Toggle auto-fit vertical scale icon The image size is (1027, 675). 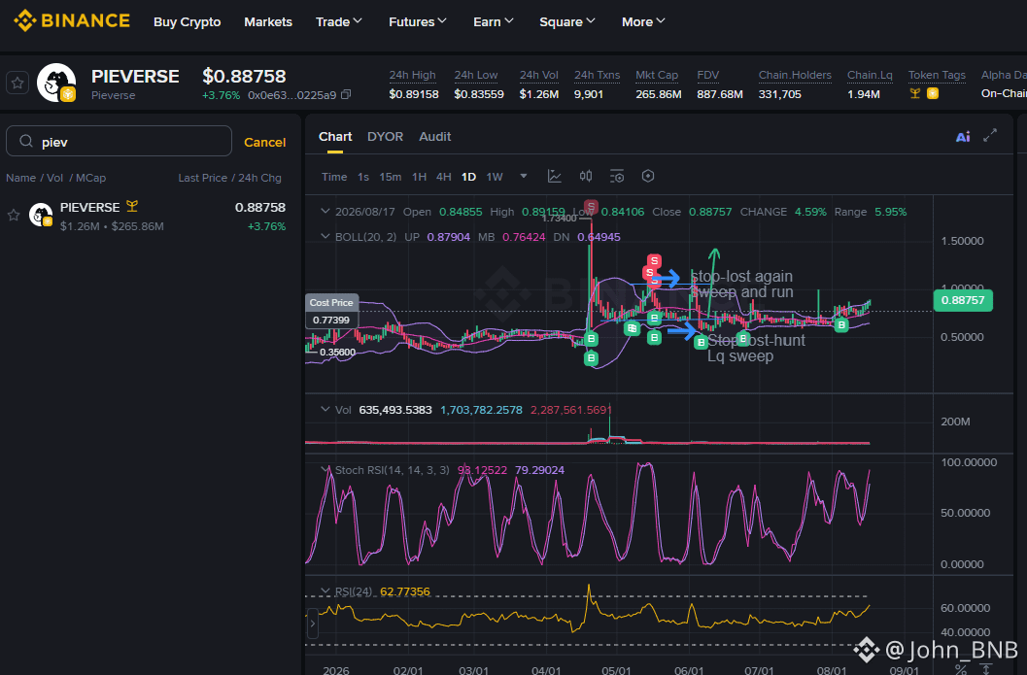[986, 669]
